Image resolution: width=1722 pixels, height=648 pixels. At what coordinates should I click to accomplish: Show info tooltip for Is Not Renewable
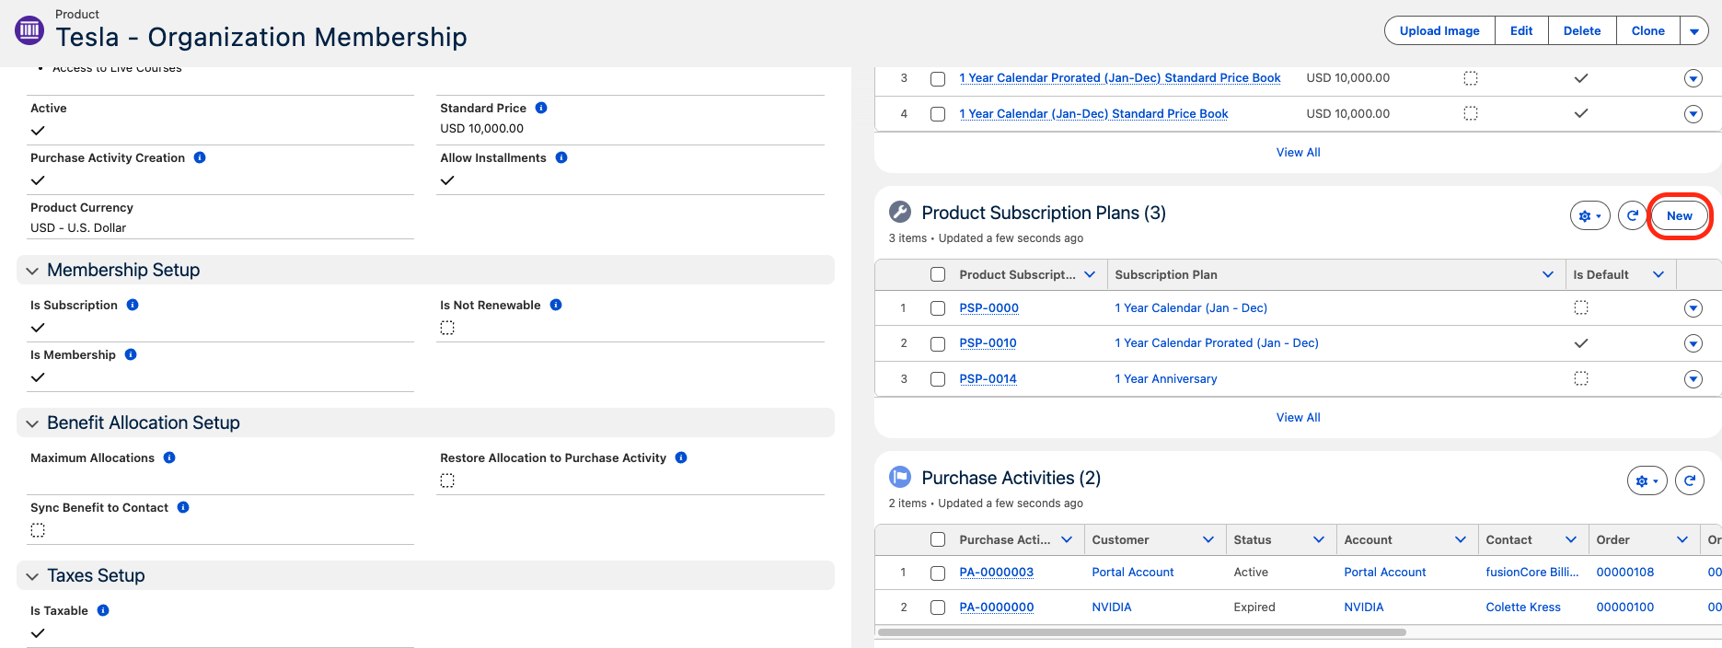[556, 305]
